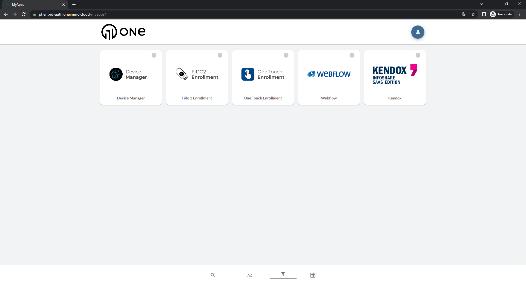Click the 'Device Manager' card label
Image resolution: width=526 pixels, height=283 pixels.
(x=131, y=98)
